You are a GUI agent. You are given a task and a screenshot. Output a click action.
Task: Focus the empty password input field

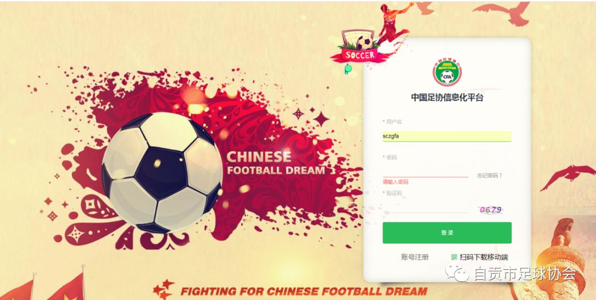[x=425, y=172]
